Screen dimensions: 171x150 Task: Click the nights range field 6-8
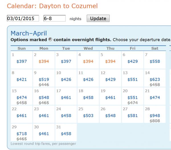(x=54, y=18)
